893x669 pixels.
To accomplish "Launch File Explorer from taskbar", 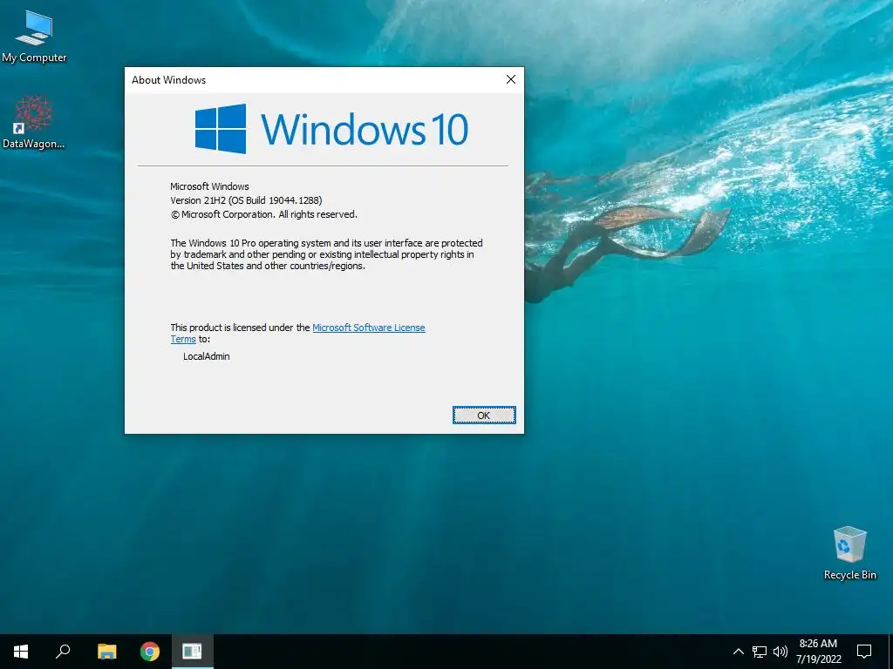I will tap(106, 652).
